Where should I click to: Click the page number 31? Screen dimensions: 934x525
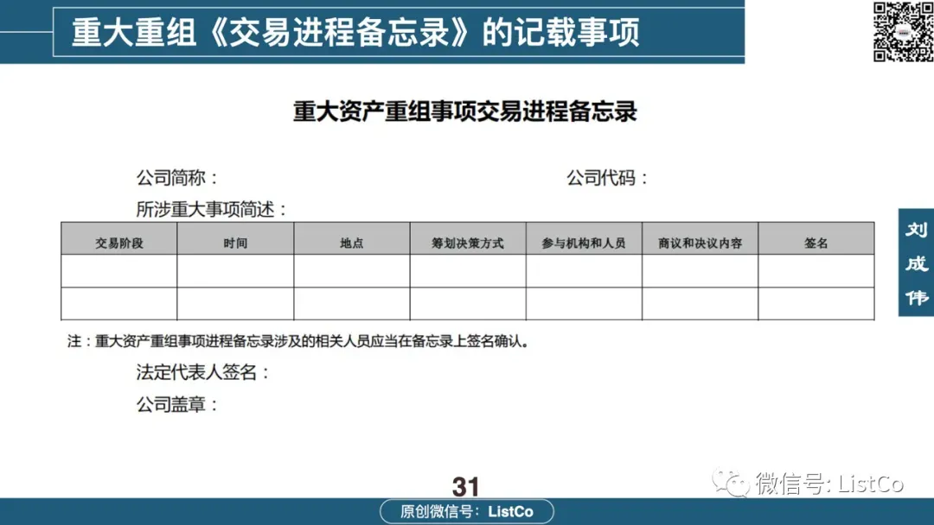pyautogui.click(x=465, y=487)
